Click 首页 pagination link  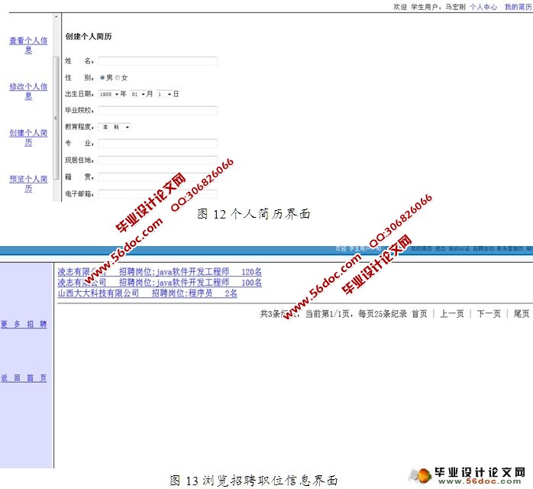click(x=419, y=313)
